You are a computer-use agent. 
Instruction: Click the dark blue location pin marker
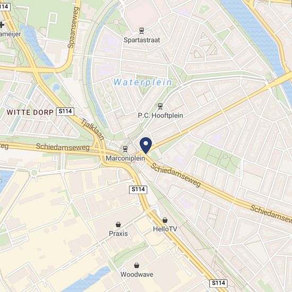click(146, 145)
